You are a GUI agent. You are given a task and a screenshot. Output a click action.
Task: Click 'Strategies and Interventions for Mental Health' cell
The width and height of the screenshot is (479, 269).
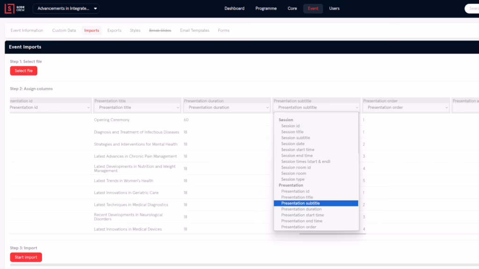(136, 144)
